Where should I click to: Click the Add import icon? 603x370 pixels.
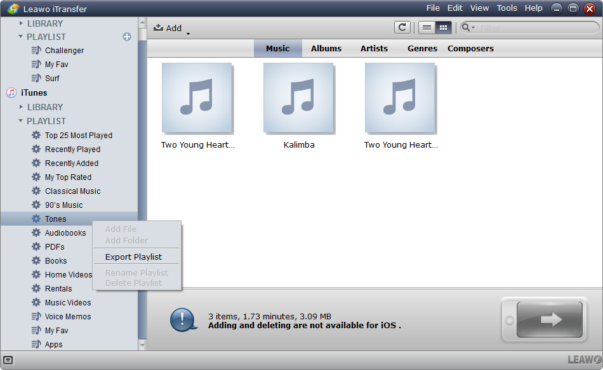coord(158,28)
